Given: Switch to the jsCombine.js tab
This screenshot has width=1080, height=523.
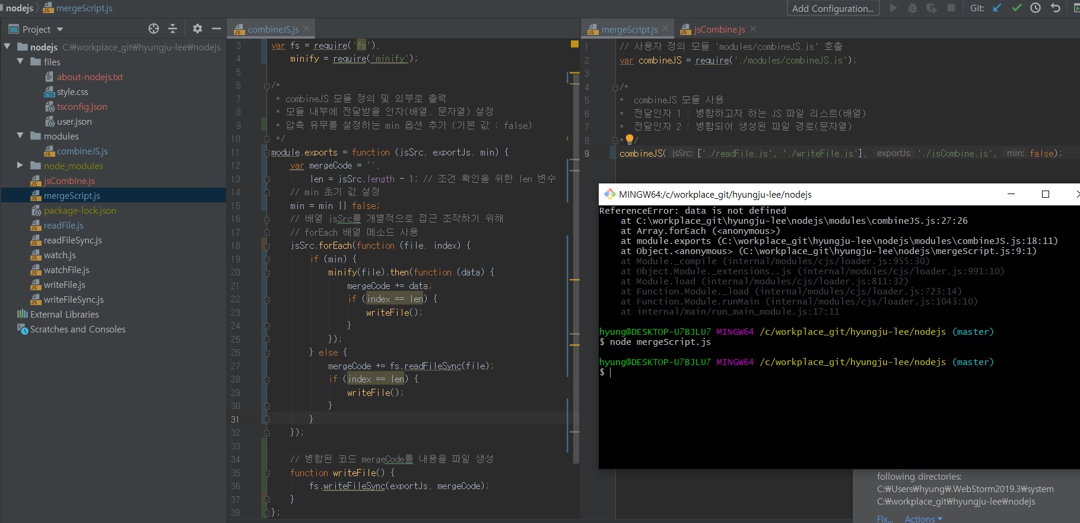Looking at the screenshot, I should pyautogui.click(x=719, y=29).
